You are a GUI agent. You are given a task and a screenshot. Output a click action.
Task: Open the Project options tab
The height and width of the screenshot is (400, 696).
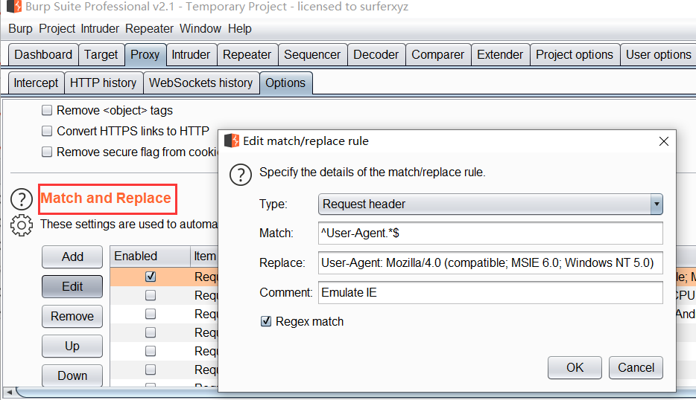575,54
